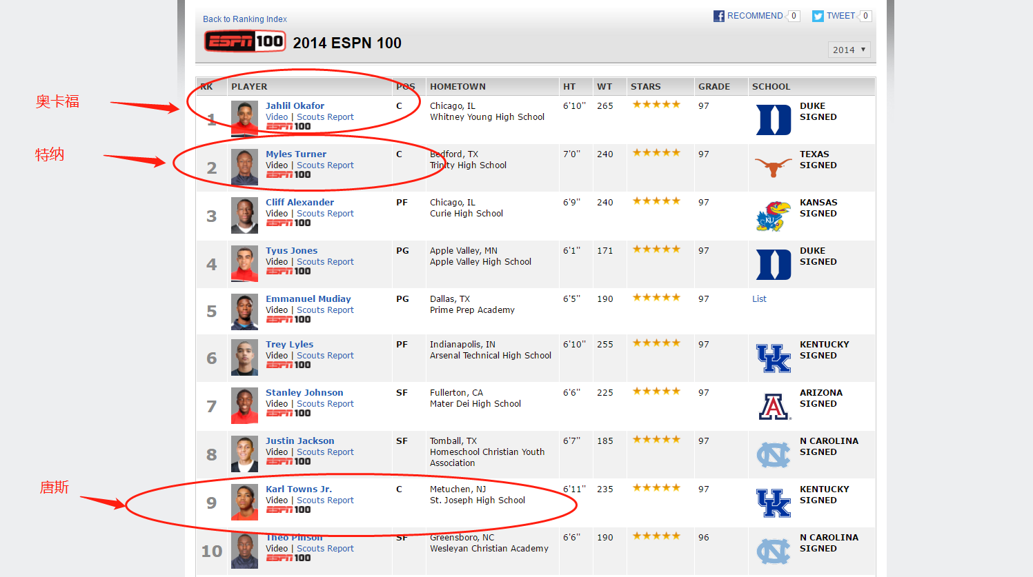This screenshot has width=1033, height=577.
Task: Click Kentucky logo in Trey Lyles row
Action: [773, 358]
